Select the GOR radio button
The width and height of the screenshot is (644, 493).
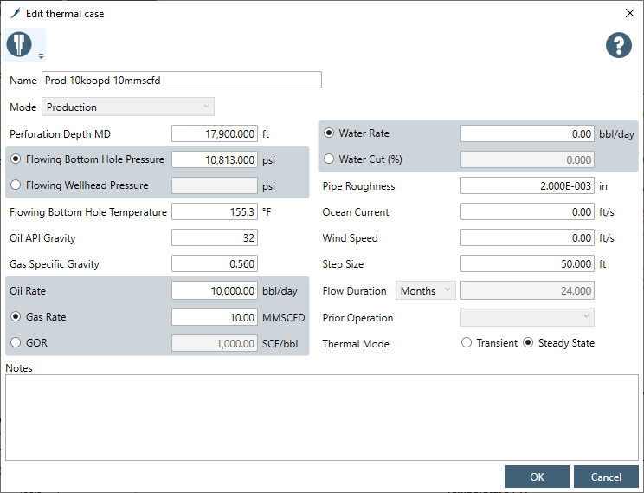16,342
